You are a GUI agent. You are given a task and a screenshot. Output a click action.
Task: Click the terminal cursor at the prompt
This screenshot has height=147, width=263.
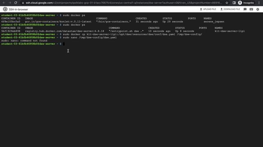click(x=64, y=44)
